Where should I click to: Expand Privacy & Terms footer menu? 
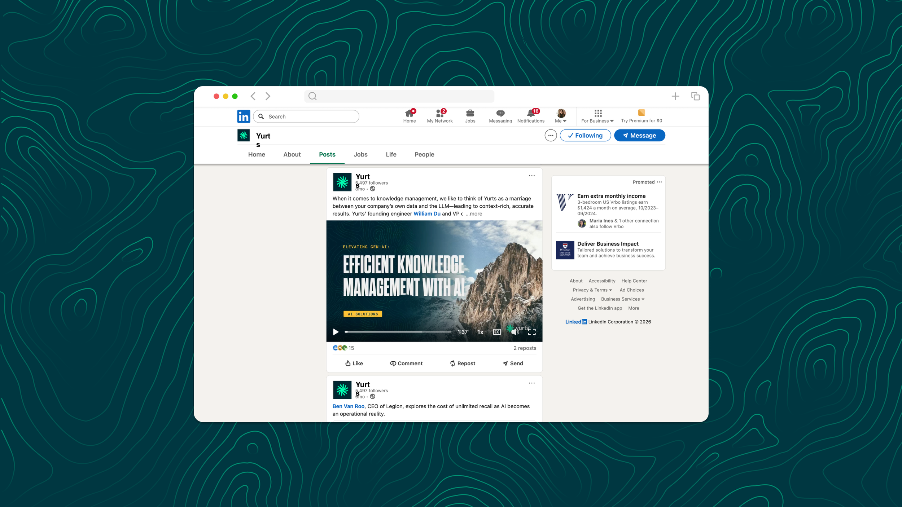[592, 290]
